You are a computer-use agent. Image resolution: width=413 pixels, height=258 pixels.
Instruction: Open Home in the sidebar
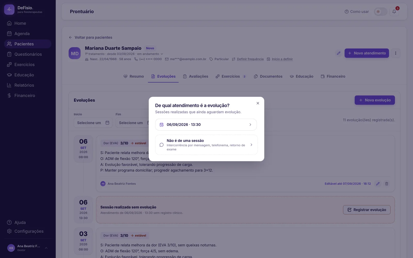(x=28, y=23)
